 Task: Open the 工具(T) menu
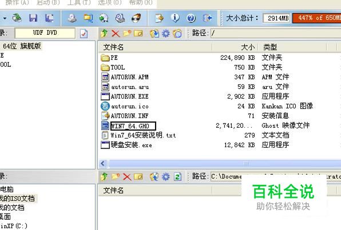pyautogui.click(x=79, y=3)
